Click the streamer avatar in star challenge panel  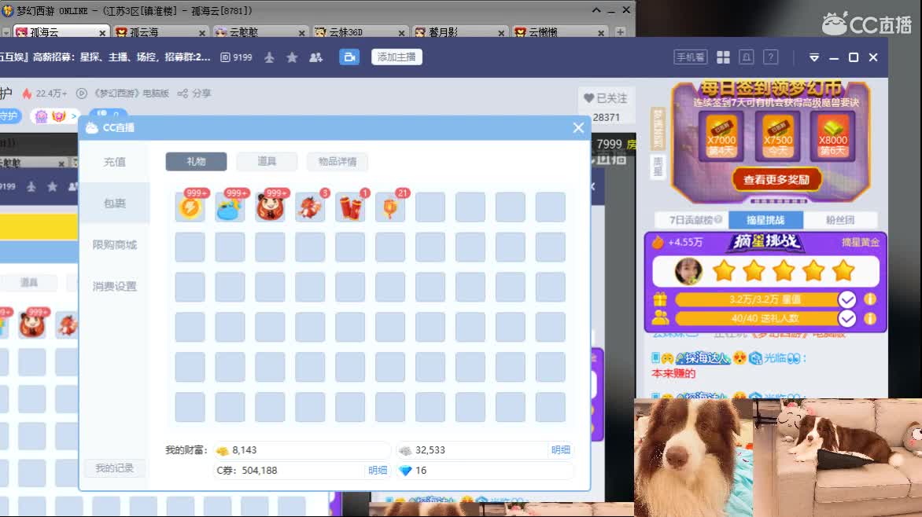(688, 271)
